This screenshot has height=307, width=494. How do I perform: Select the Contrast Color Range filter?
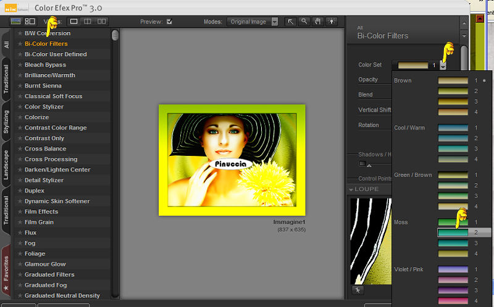point(56,128)
